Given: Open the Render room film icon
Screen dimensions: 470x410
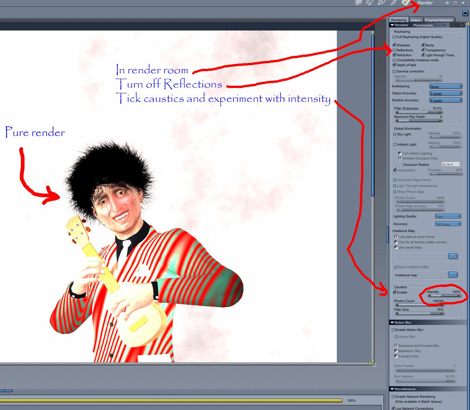Looking at the screenshot, I should (406, 3).
